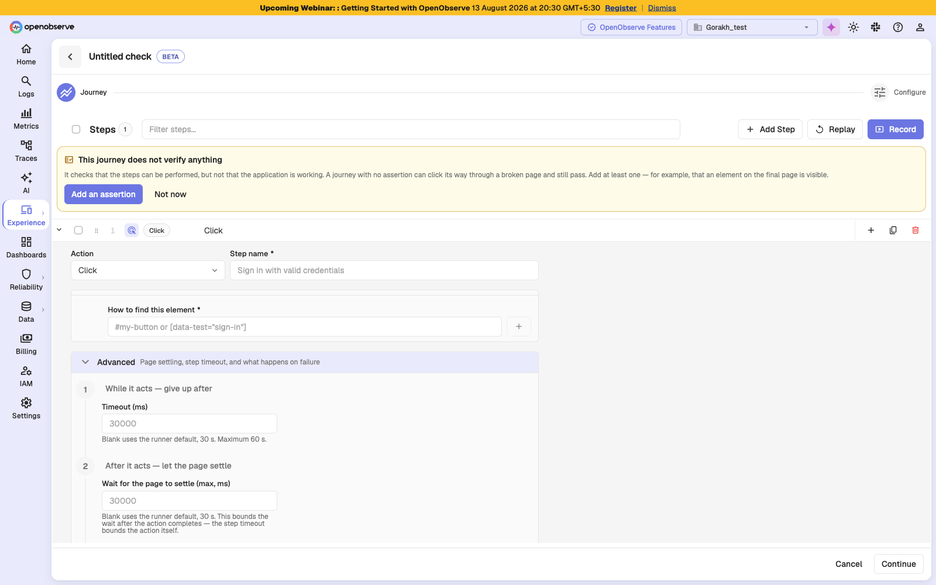Image resolution: width=936 pixels, height=585 pixels.
Task: Open Traces in the sidebar
Action: 26,151
